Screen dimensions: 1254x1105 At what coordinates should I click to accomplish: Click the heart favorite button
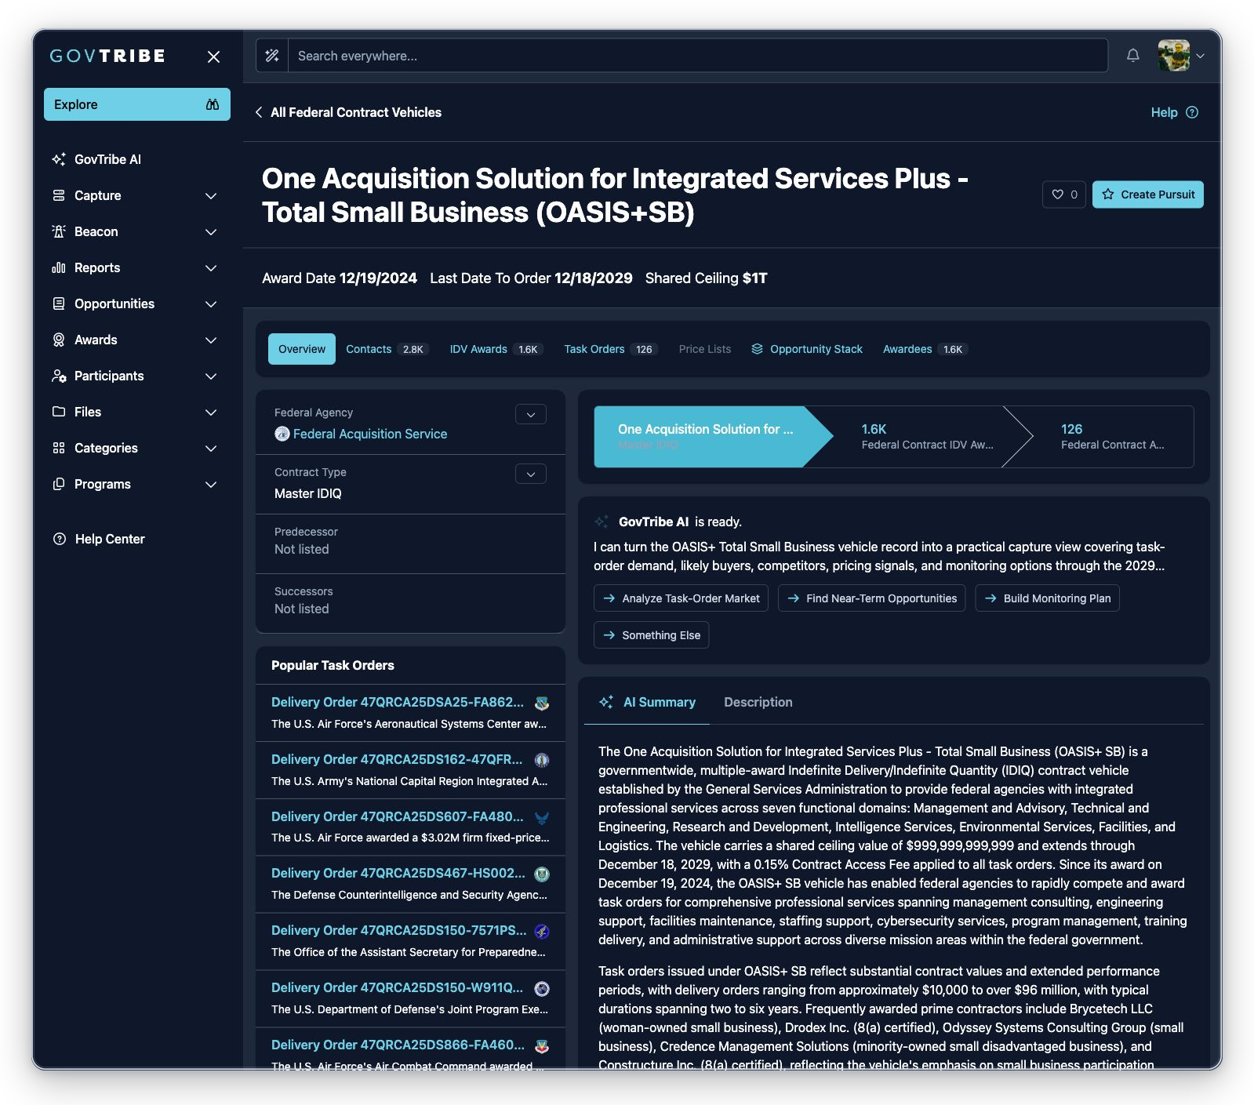coord(1063,194)
